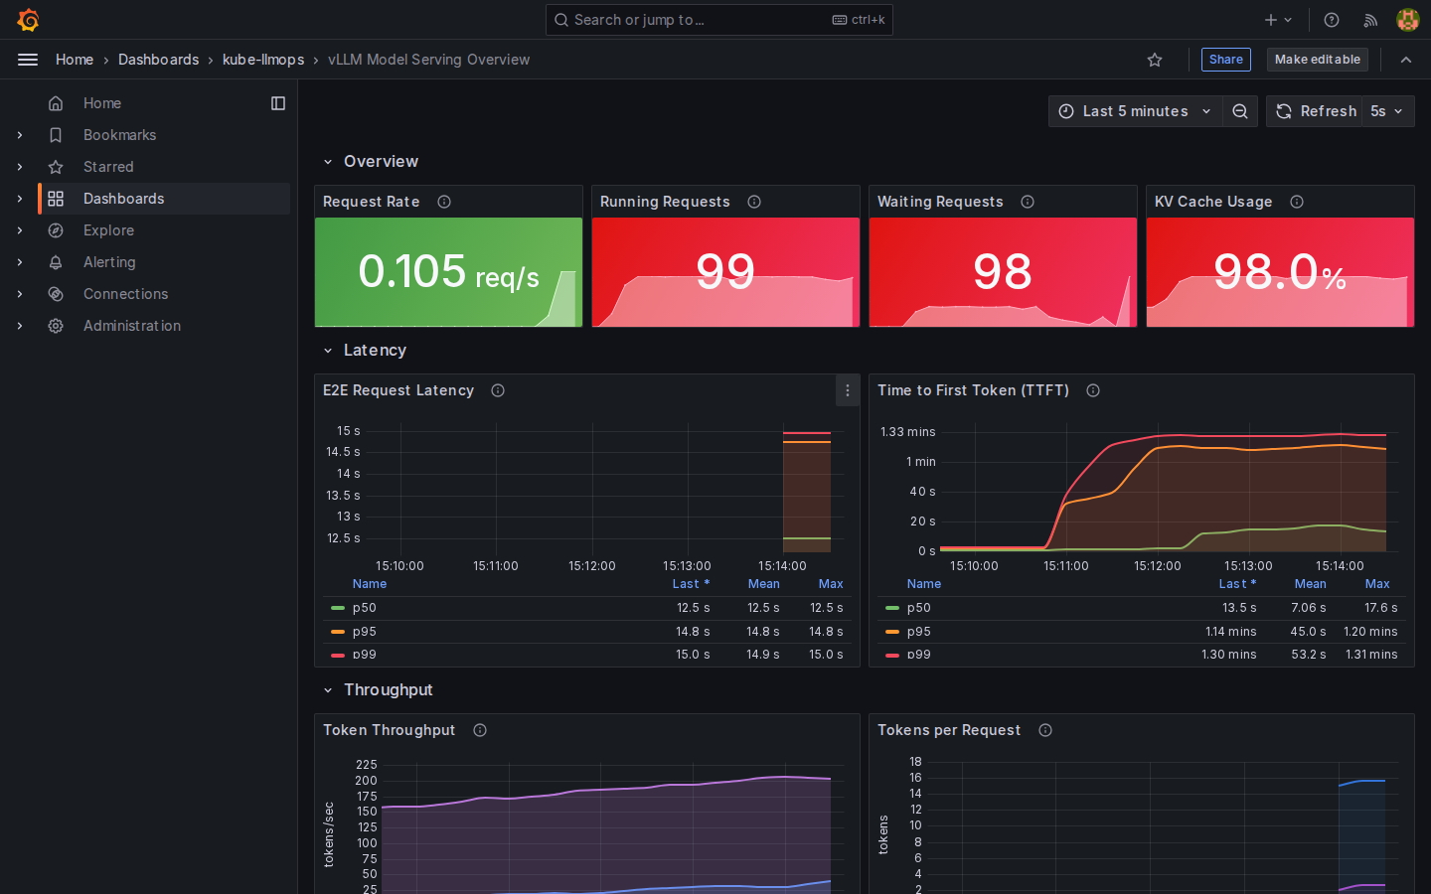Image resolution: width=1431 pixels, height=894 pixels.
Task: Undock the sidebar menu with dock icon
Action: coord(278,103)
